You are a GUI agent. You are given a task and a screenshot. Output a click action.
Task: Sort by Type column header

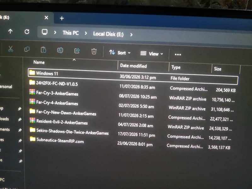[x=176, y=67]
